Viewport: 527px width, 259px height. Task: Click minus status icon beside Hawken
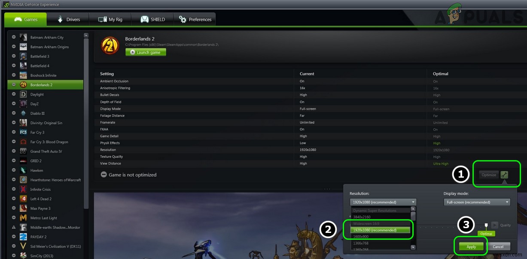(x=14, y=170)
